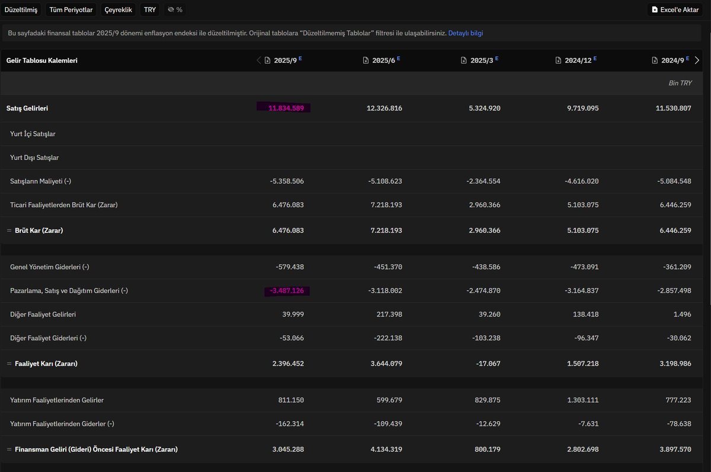The width and height of the screenshot is (711, 472).
Task: Click the equals icon beside Faaliyet Karı (Zararı)
Action: 9,364
